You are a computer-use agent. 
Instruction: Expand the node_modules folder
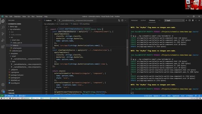coord(16,35)
